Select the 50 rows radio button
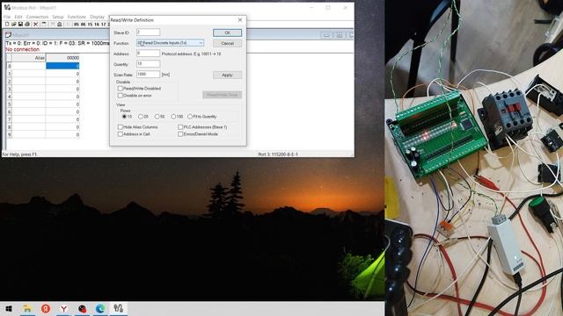The height and width of the screenshot is (316, 563). click(157, 117)
